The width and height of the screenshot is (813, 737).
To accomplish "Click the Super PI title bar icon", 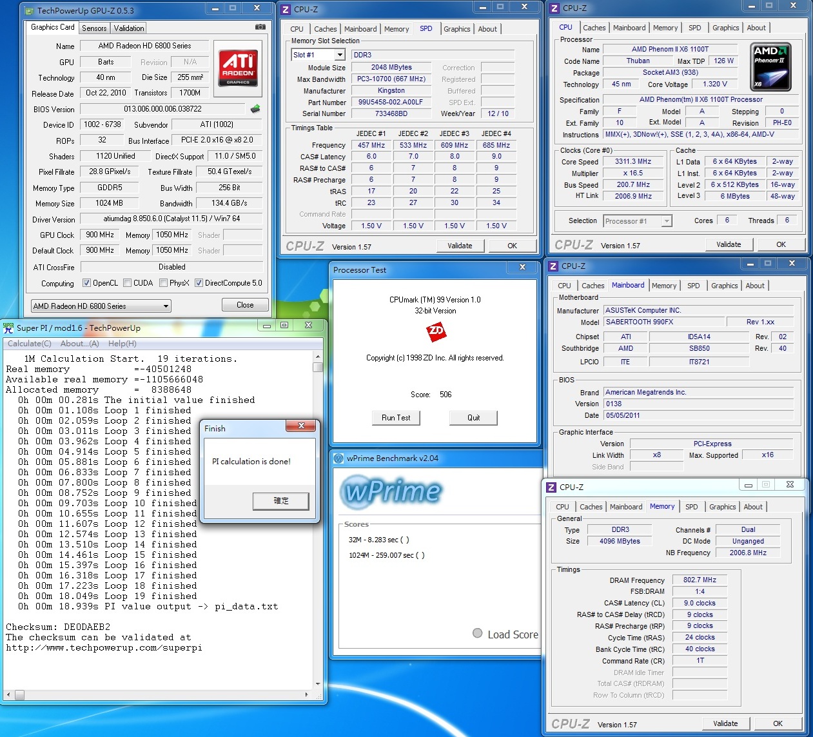I will point(8,328).
